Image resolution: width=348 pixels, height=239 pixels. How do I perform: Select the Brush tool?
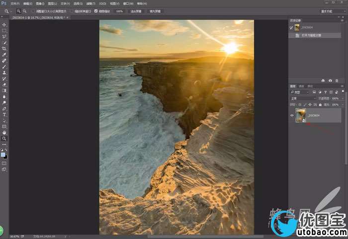(x=4, y=66)
